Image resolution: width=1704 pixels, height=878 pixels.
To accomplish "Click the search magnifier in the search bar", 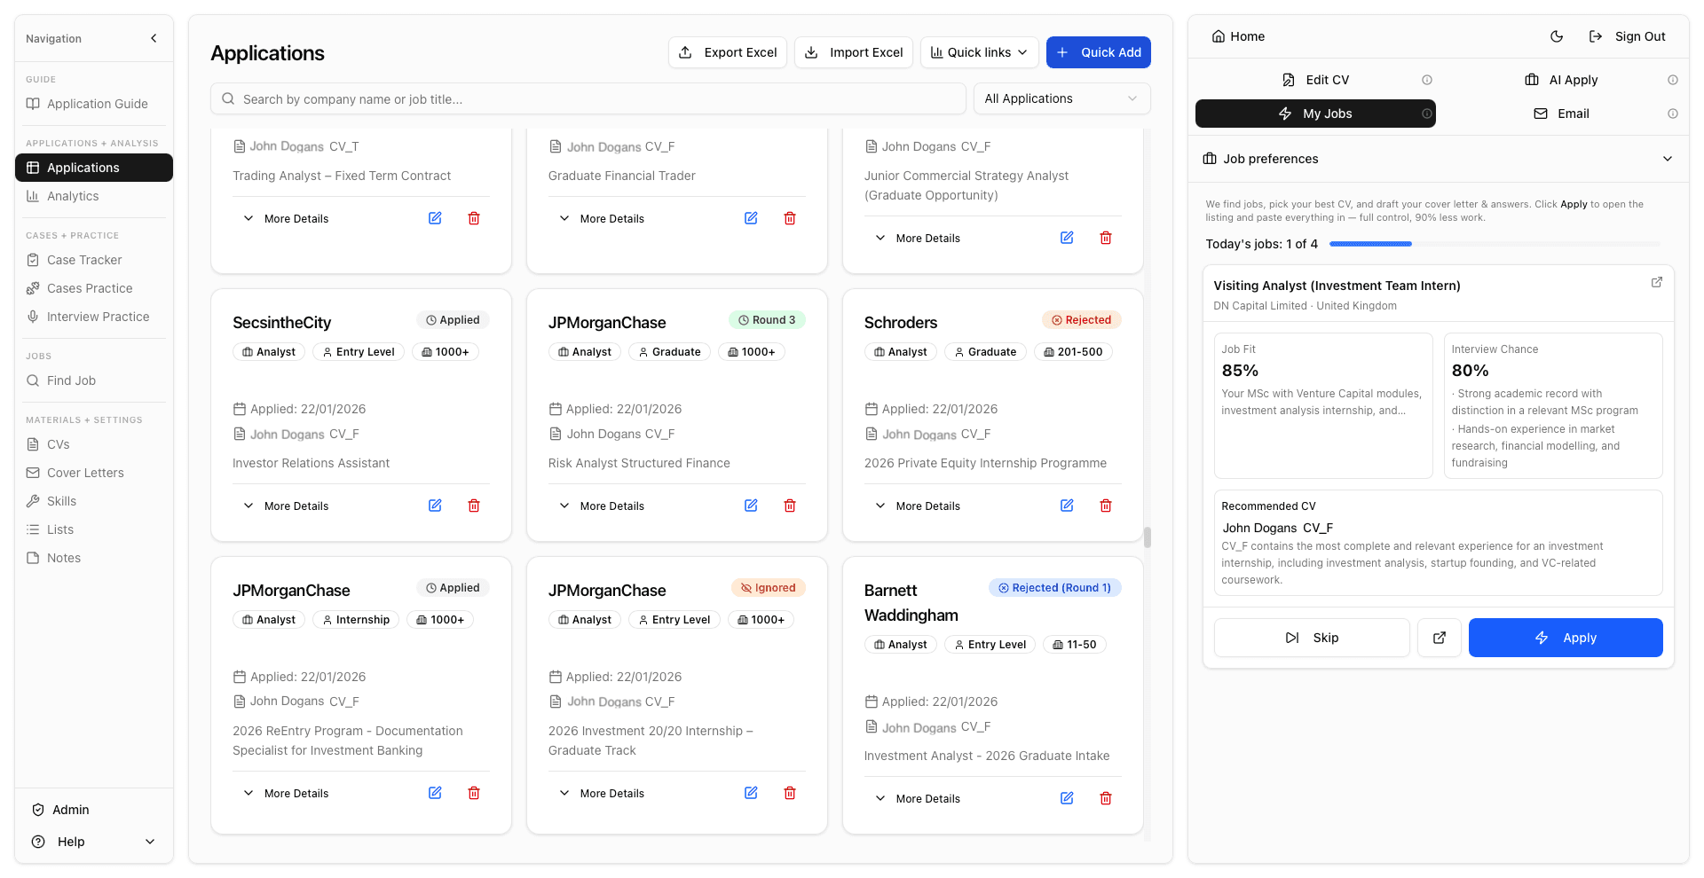I will pyautogui.click(x=229, y=98).
